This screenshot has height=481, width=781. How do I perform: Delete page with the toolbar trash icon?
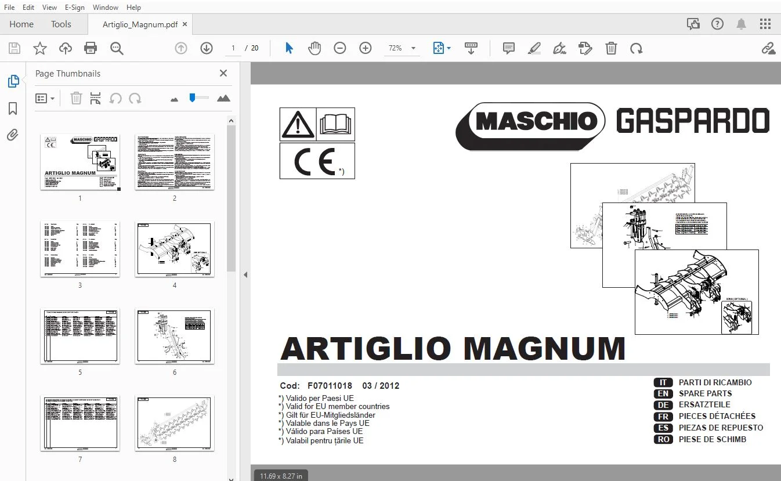(x=611, y=48)
